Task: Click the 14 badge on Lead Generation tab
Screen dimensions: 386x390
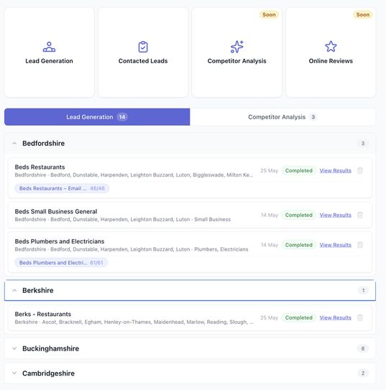Action: click(x=122, y=117)
